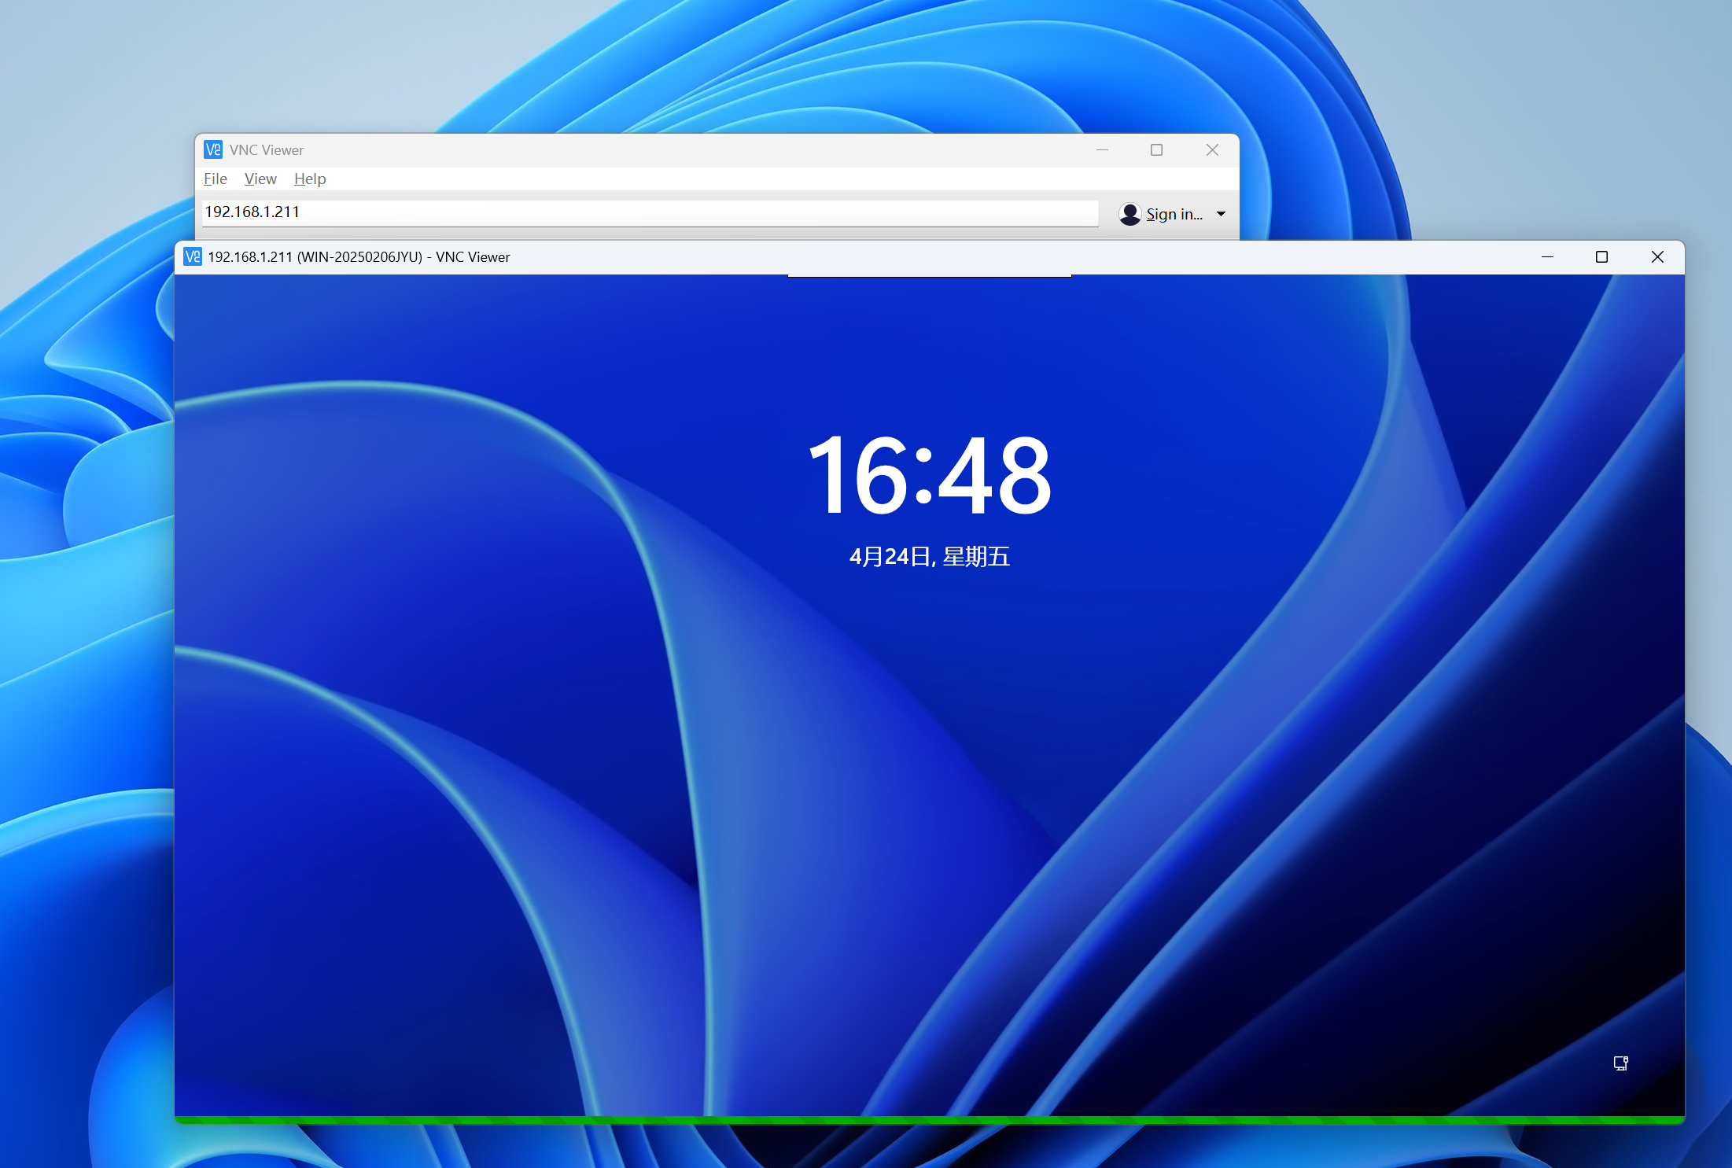Viewport: 1732px width, 1168px height.
Task: Minimize the 192.168.1.211 session window
Action: (x=1547, y=256)
